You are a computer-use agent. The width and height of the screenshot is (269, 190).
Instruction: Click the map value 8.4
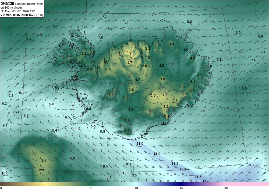[x=86, y=33]
